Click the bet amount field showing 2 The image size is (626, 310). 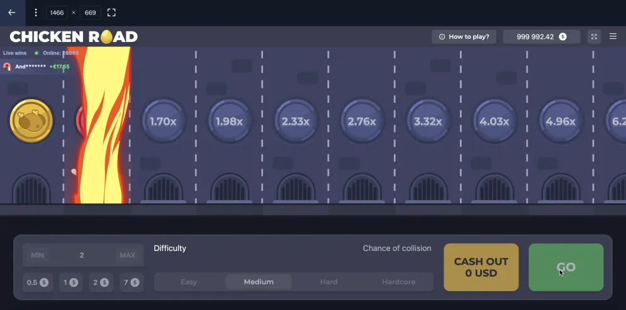click(82, 255)
